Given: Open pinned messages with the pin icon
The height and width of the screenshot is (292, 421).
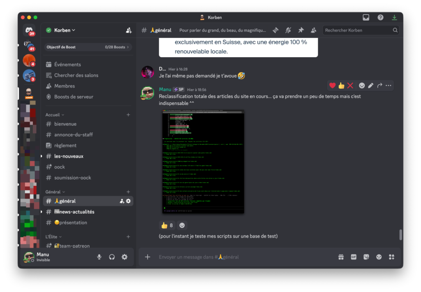Looking at the screenshot, I should 301,30.
